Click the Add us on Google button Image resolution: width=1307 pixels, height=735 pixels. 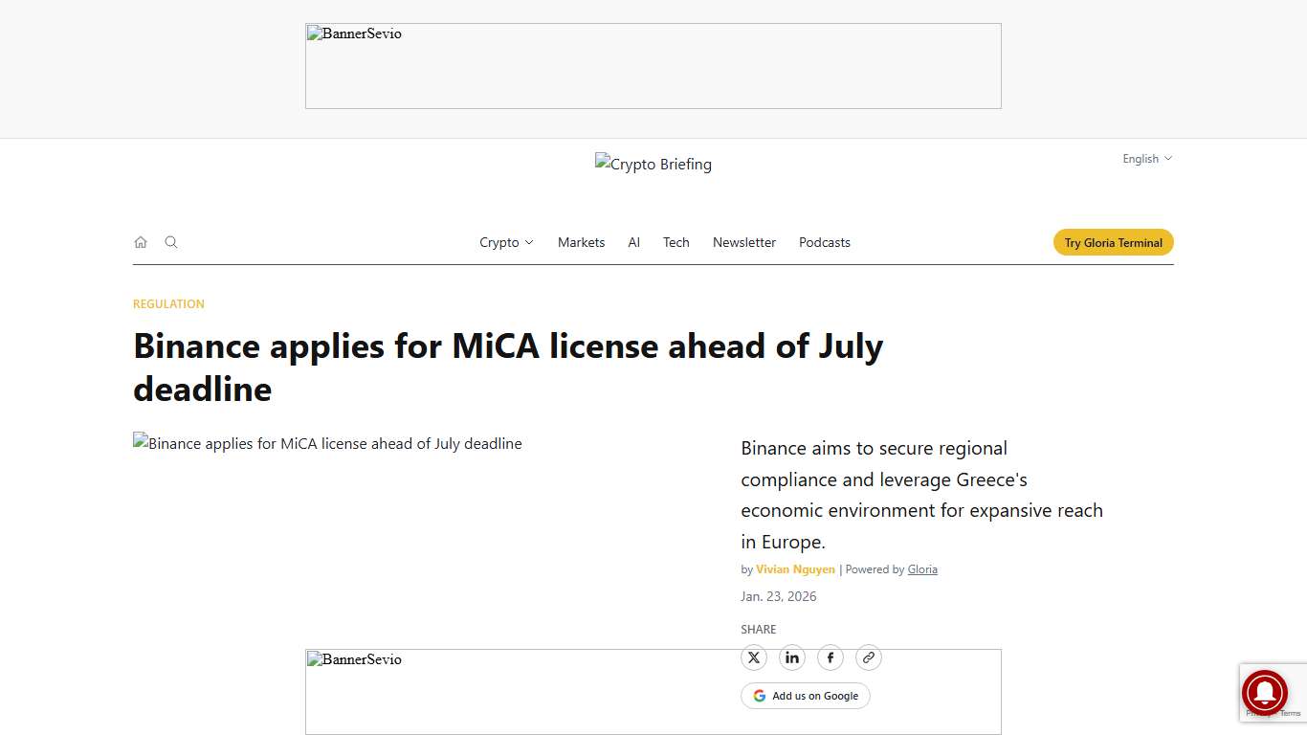[x=806, y=695]
